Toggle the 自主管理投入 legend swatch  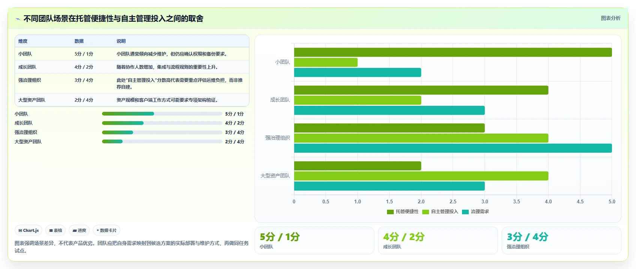[425, 212]
